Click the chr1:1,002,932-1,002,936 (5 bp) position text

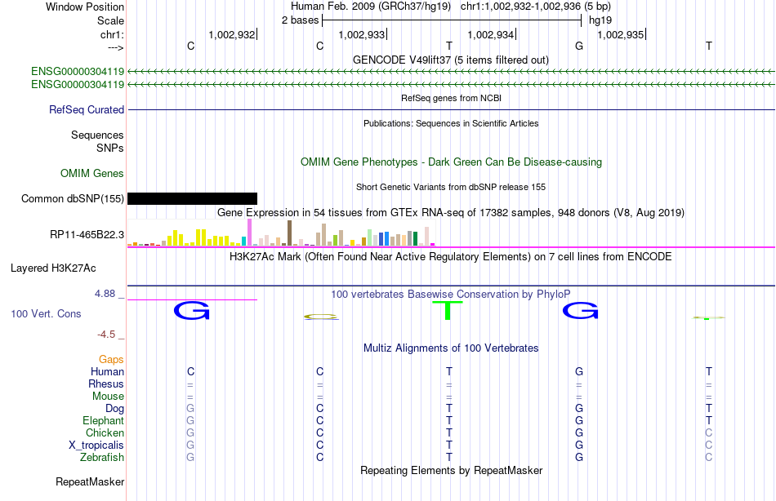tap(536, 7)
